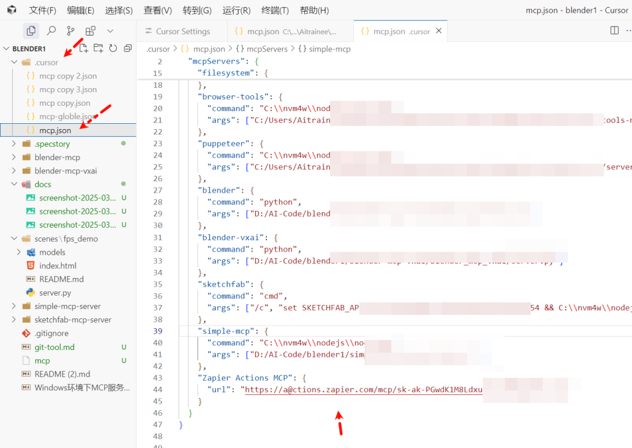The height and width of the screenshot is (448, 632).
Task: Click the New Folder icon
Action: pos(98,48)
